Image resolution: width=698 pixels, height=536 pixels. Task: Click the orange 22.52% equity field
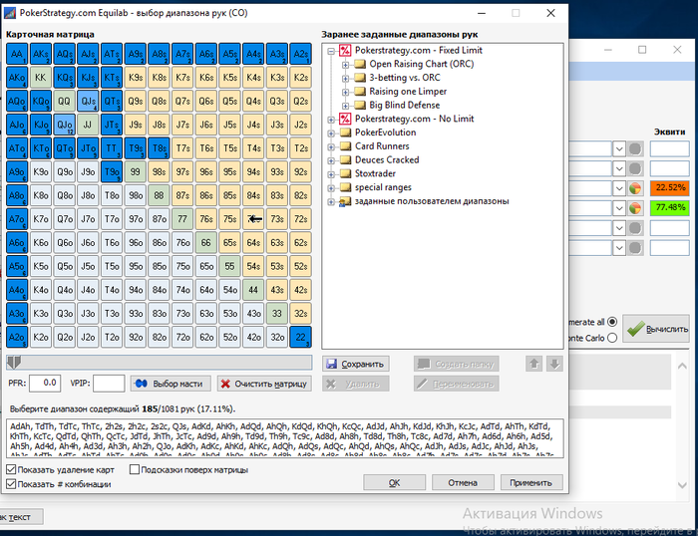[670, 187]
